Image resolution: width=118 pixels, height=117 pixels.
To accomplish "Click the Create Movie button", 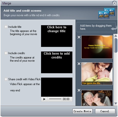I will pyautogui.click(x=83, y=111).
